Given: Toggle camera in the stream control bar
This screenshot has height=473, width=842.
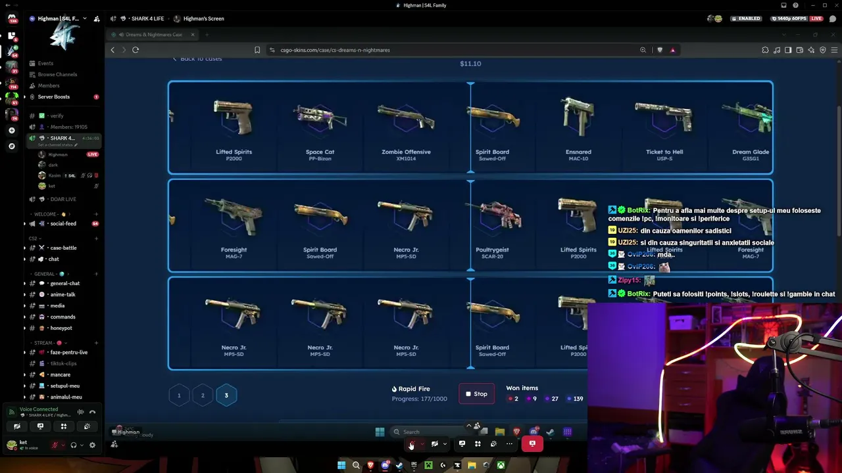Looking at the screenshot, I should tap(434, 444).
